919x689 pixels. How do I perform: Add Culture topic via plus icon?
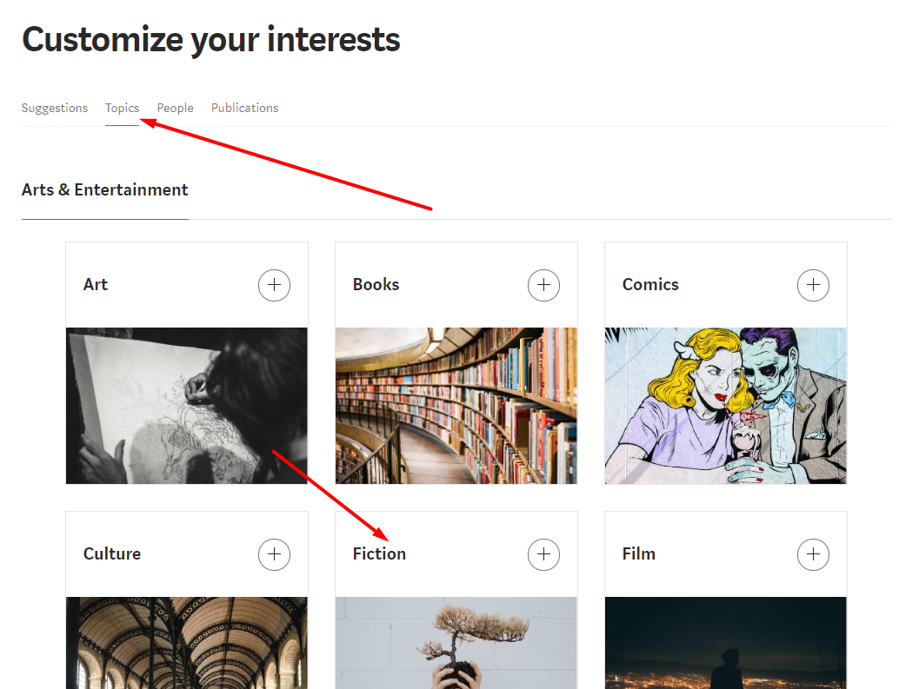274,554
